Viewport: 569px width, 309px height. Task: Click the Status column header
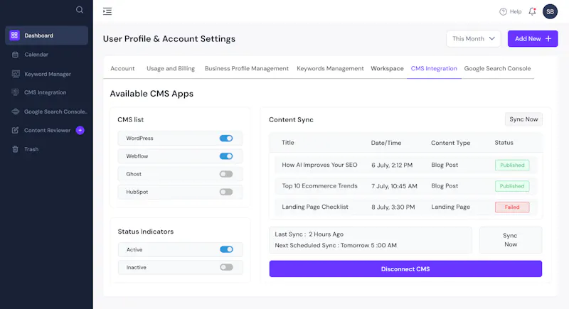(504, 142)
